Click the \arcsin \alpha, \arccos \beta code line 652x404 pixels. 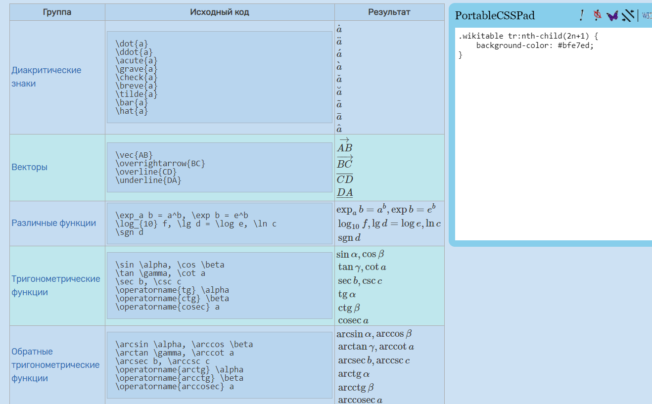pos(184,345)
